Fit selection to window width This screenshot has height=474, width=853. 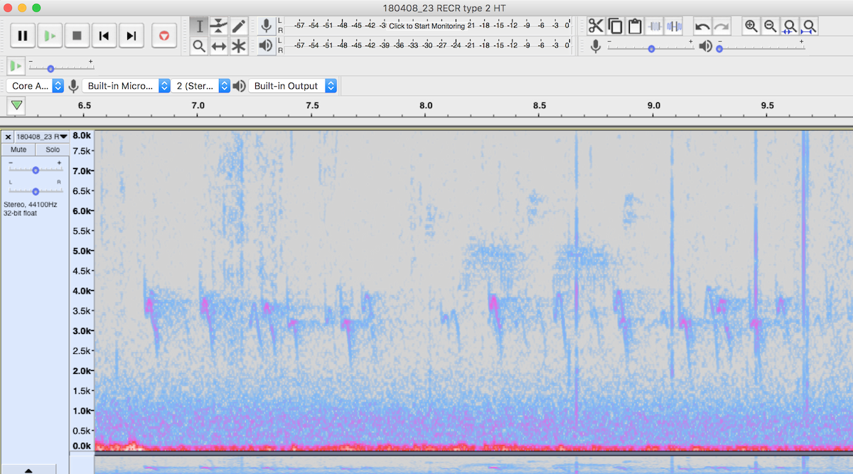point(789,26)
